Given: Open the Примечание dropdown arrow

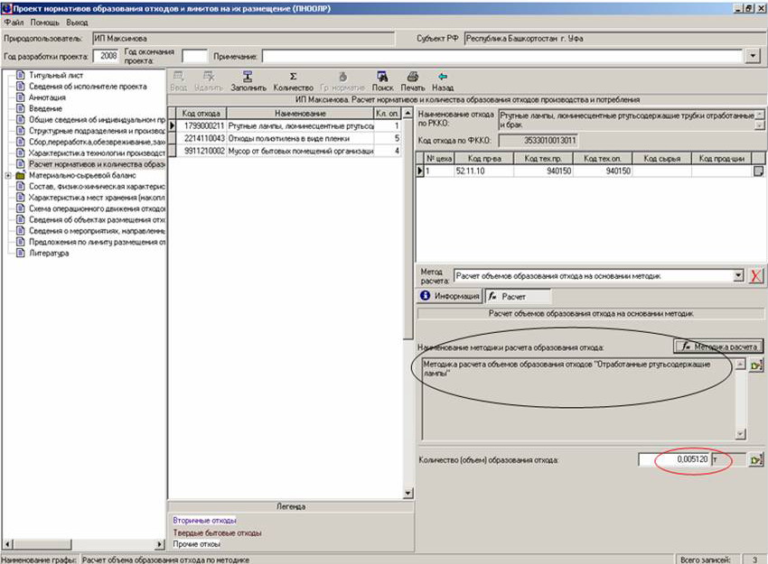Looking at the screenshot, I should click(x=753, y=56).
